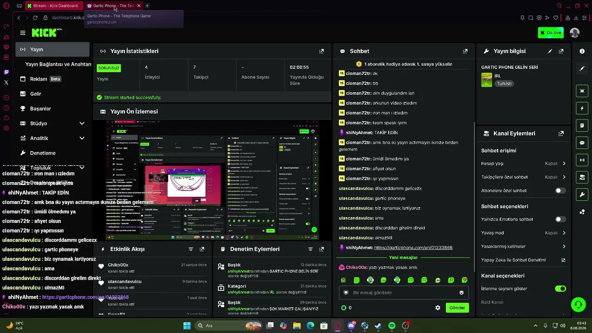592x333 pixels.
Task: Open the user profile avatar
Action: pyautogui.click(x=575, y=32)
